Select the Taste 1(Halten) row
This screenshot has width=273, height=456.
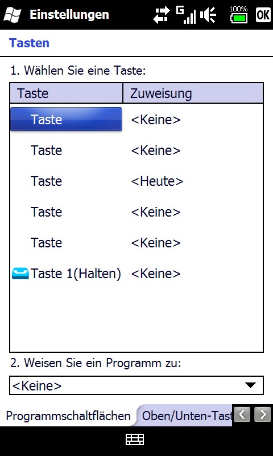(x=136, y=274)
